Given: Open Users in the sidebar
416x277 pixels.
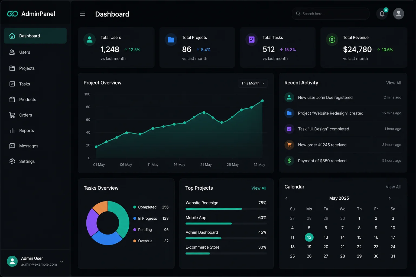Looking at the screenshot, I should pyautogui.click(x=35, y=52).
